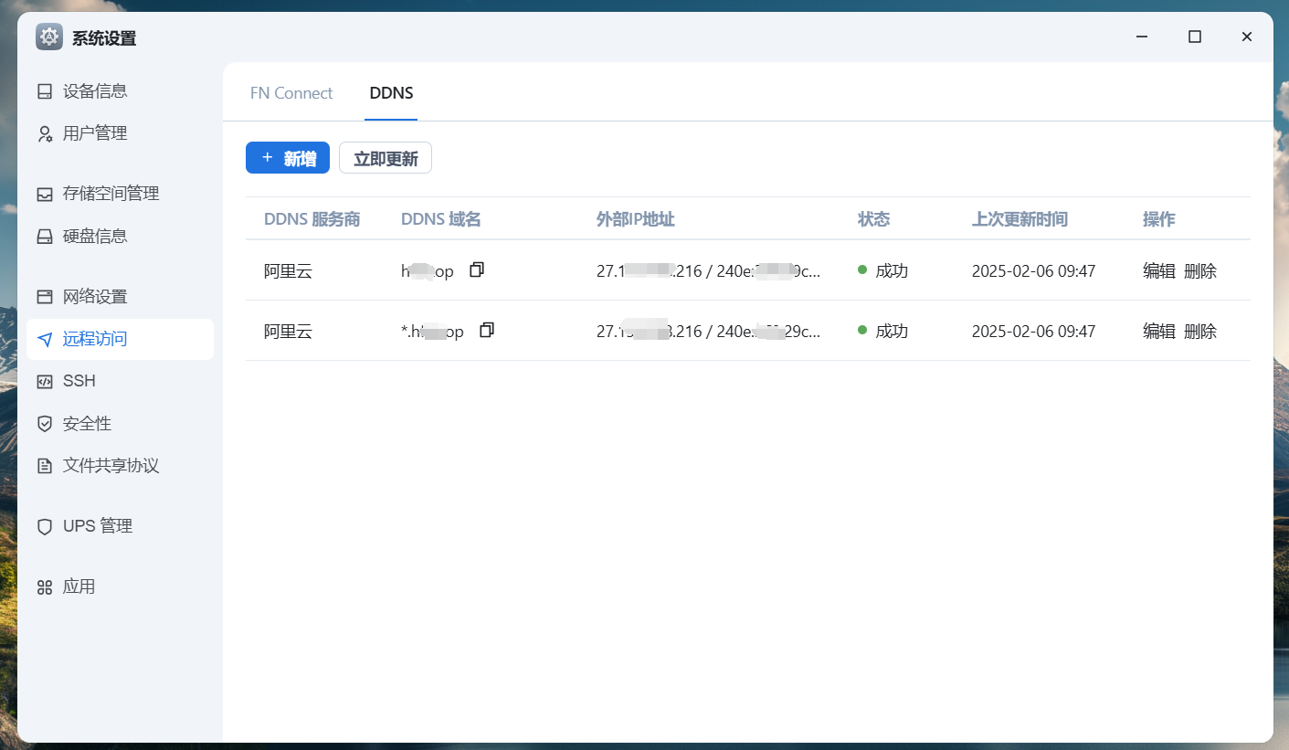The height and width of the screenshot is (750, 1289).
Task: Go to 存储空间管理 section
Action: click(x=120, y=194)
